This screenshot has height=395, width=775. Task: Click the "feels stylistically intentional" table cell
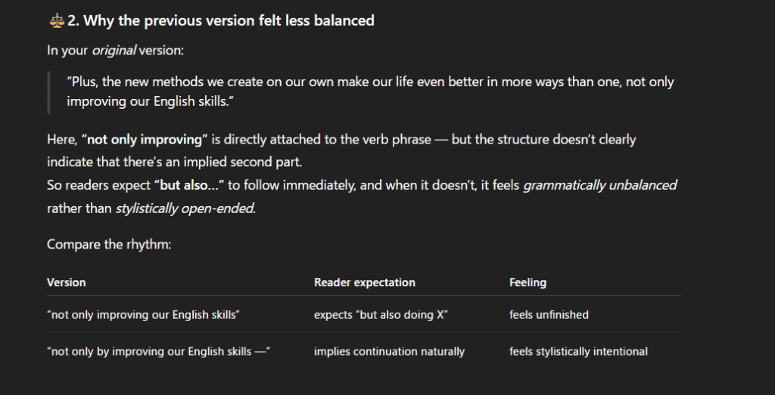(x=578, y=351)
